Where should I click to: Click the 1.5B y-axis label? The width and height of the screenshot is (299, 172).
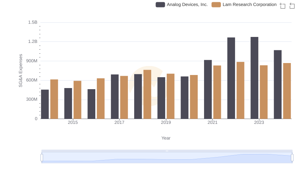(x=33, y=22)
